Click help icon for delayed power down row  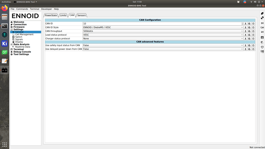click(253, 49)
